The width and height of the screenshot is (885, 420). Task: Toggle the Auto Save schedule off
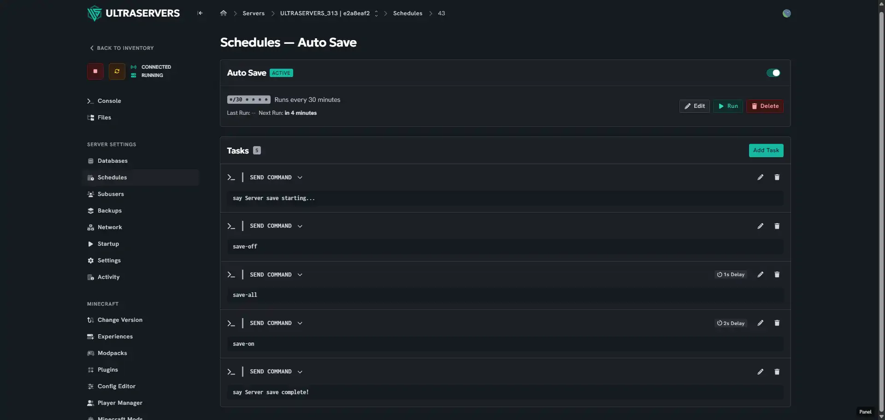click(773, 73)
